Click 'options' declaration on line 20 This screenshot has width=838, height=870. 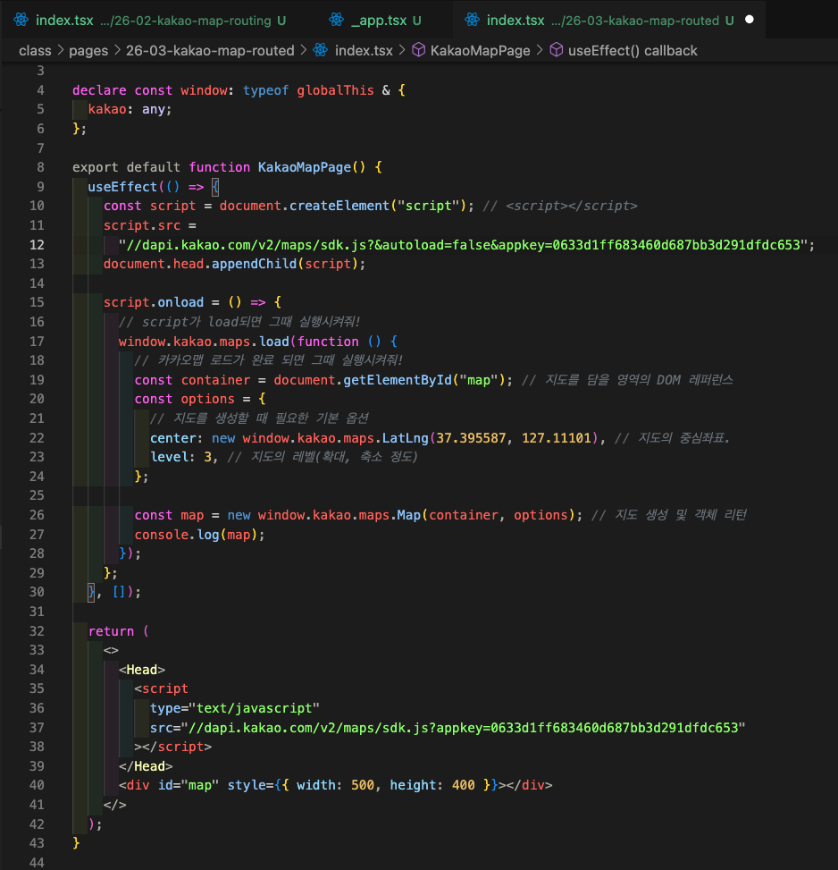tap(208, 399)
